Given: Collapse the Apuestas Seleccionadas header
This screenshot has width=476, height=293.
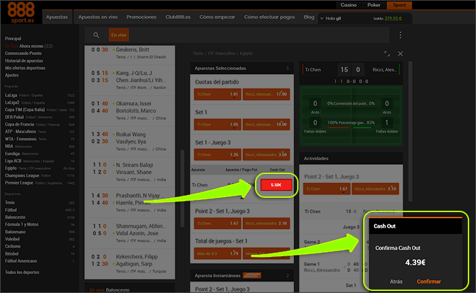Looking at the screenshot, I should (x=241, y=68).
